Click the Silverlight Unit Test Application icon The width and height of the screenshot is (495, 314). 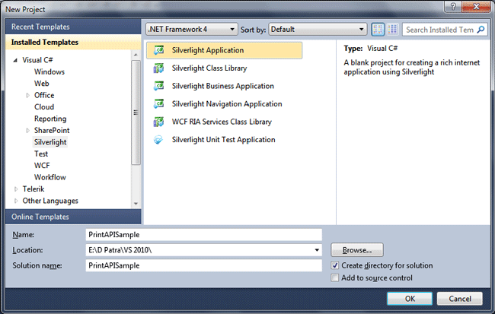[158, 140]
